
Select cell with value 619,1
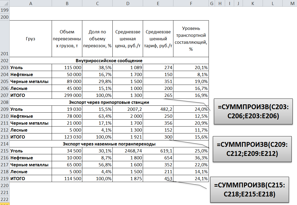(x=158, y=151)
